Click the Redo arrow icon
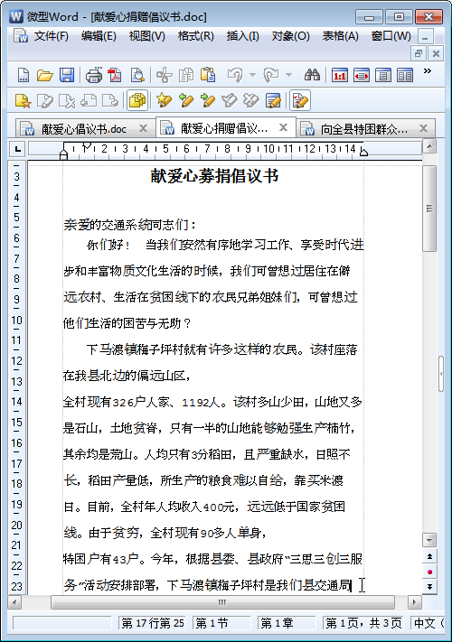 [x=271, y=75]
